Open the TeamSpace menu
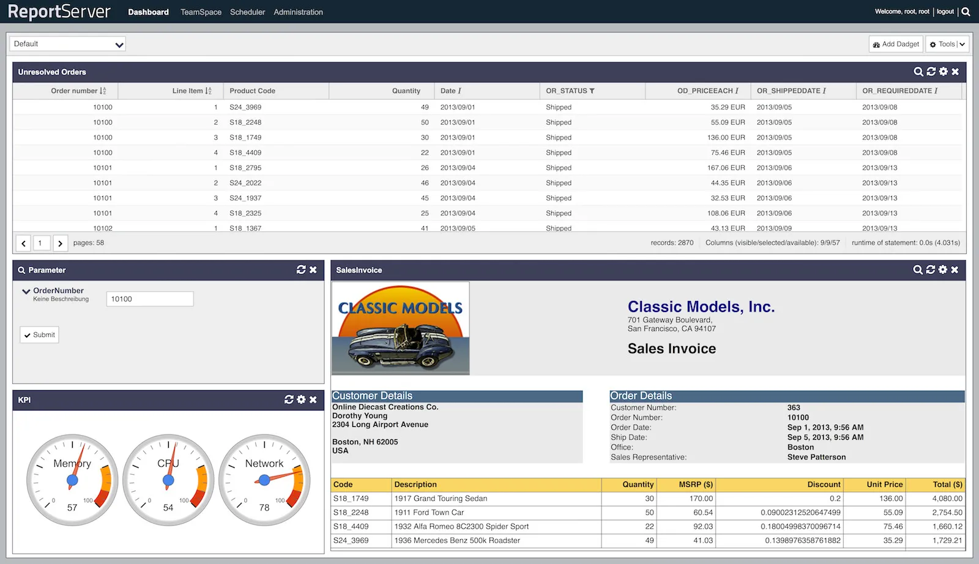The height and width of the screenshot is (564, 979). click(201, 12)
